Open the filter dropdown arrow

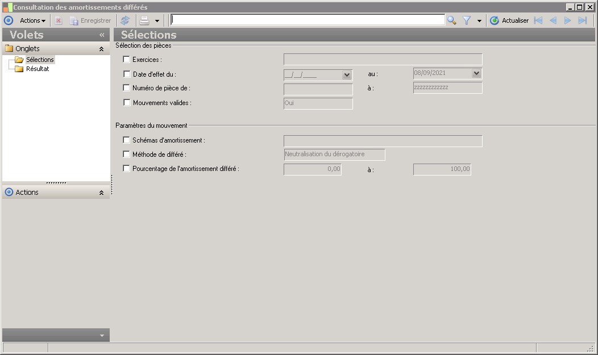coord(479,21)
